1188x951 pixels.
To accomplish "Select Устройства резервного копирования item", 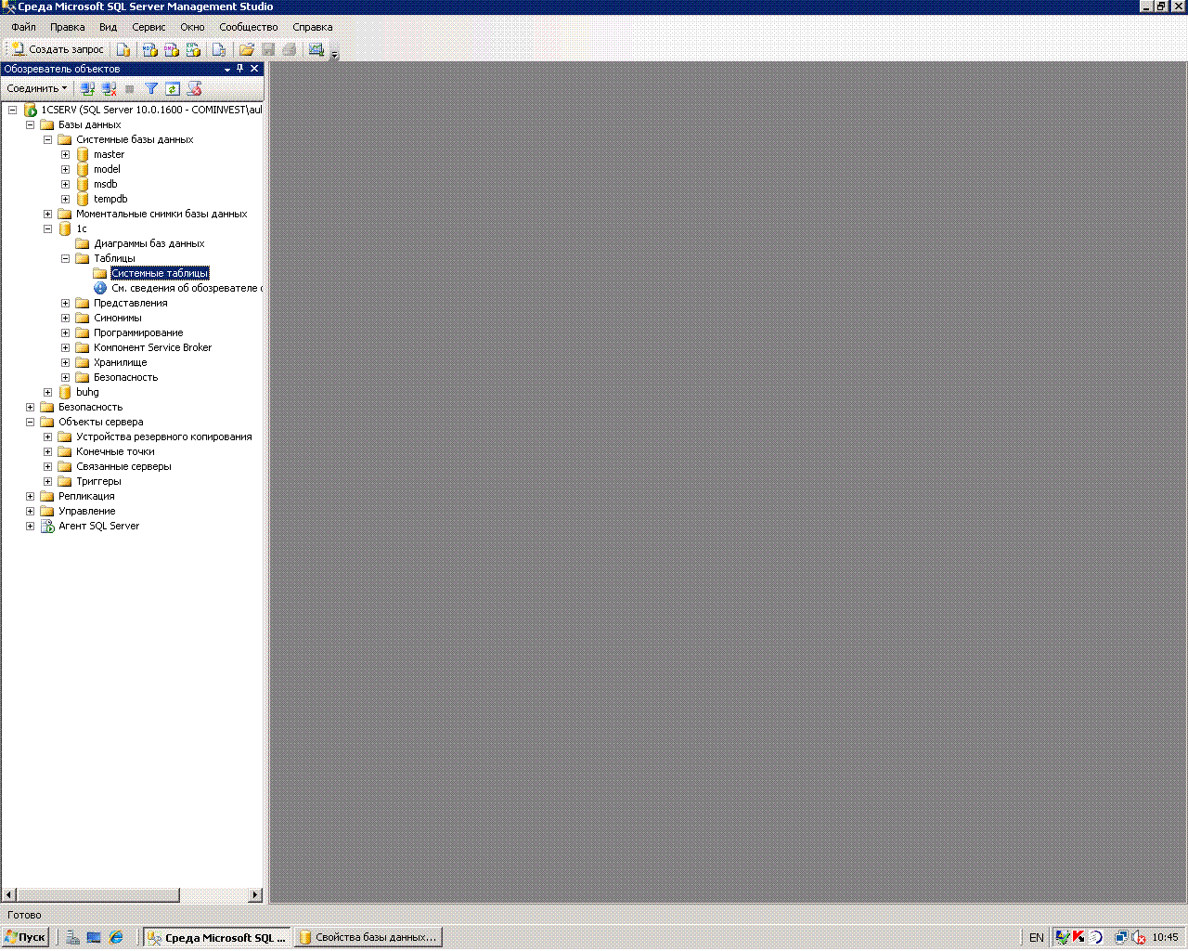I will pyautogui.click(x=163, y=436).
